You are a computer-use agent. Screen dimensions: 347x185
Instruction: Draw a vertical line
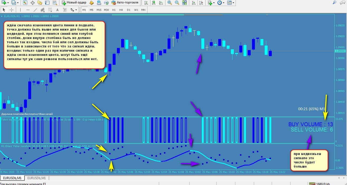[x=20, y=10]
